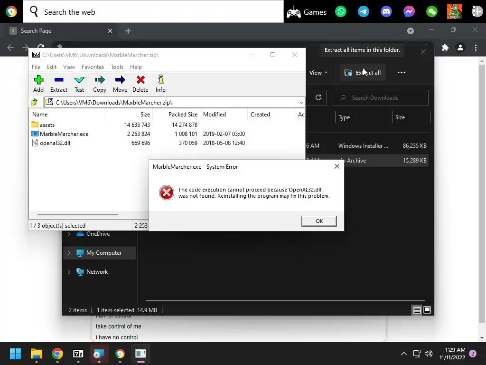Go up one folder level in 7-Zip

tap(34, 102)
